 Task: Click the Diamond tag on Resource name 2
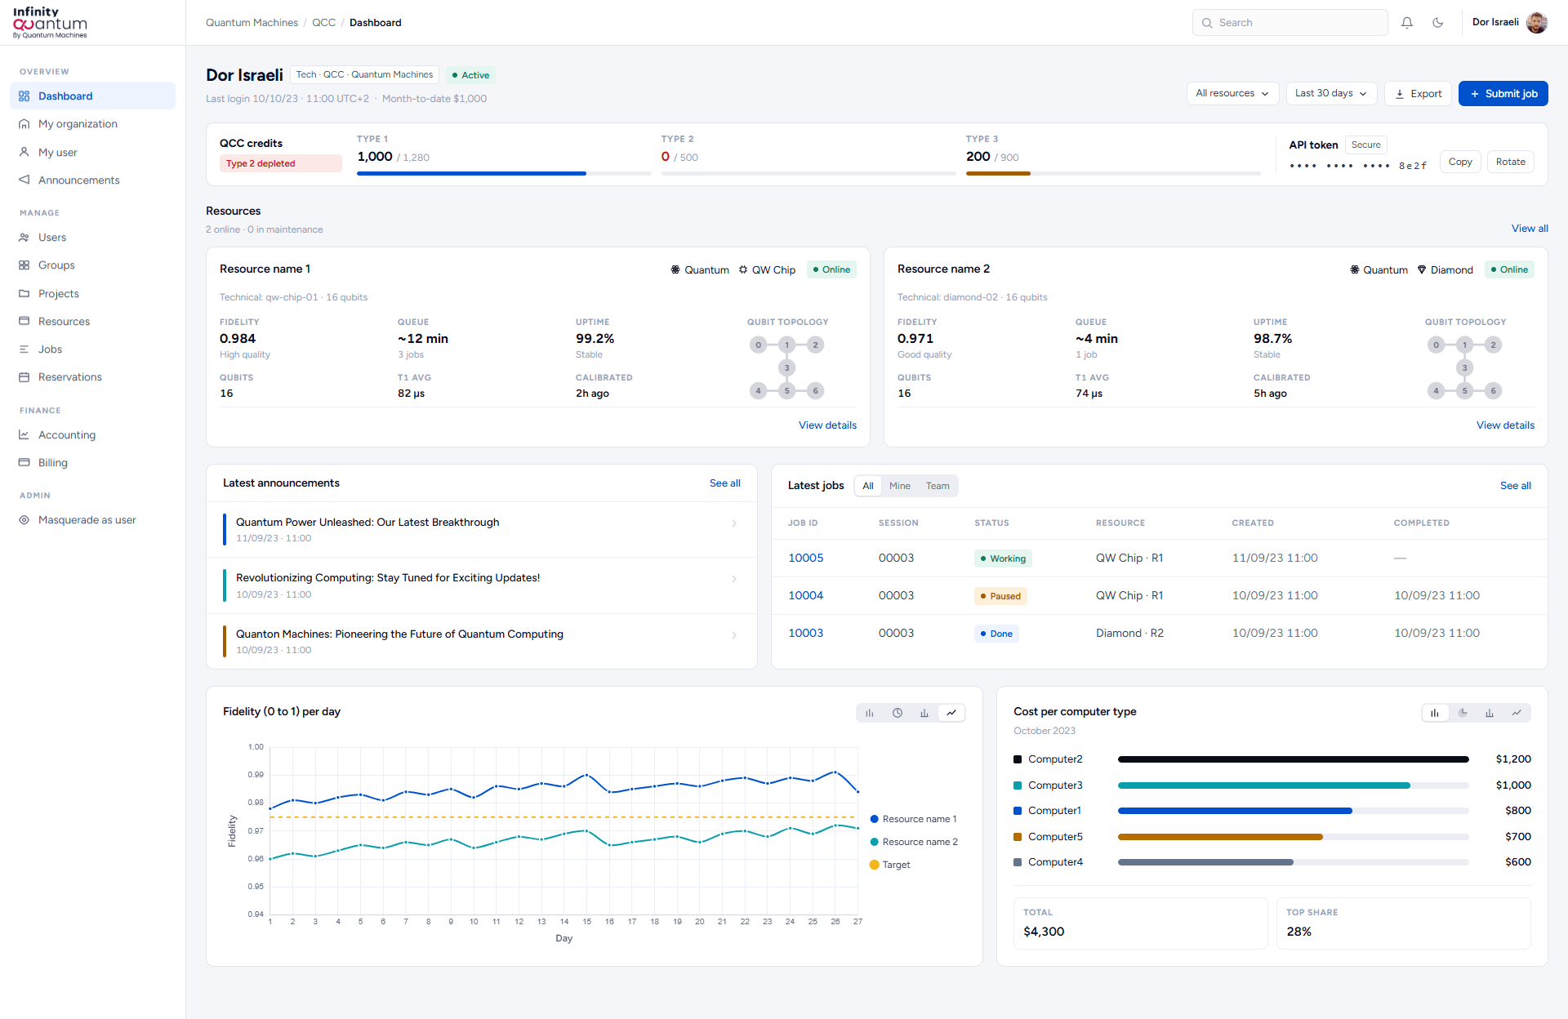(1445, 269)
